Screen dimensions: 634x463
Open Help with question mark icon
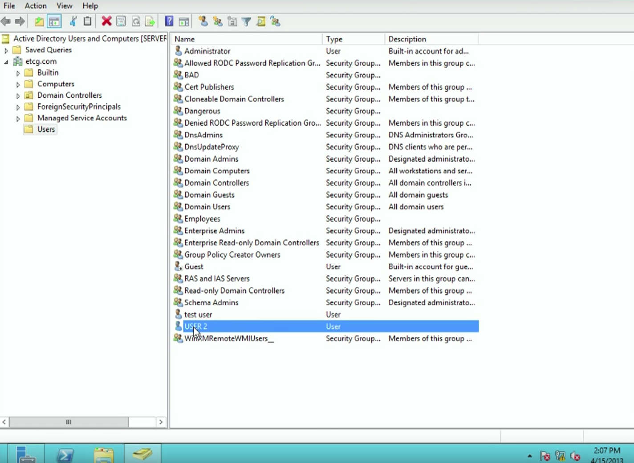pyautogui.click(x=169, y=21)
